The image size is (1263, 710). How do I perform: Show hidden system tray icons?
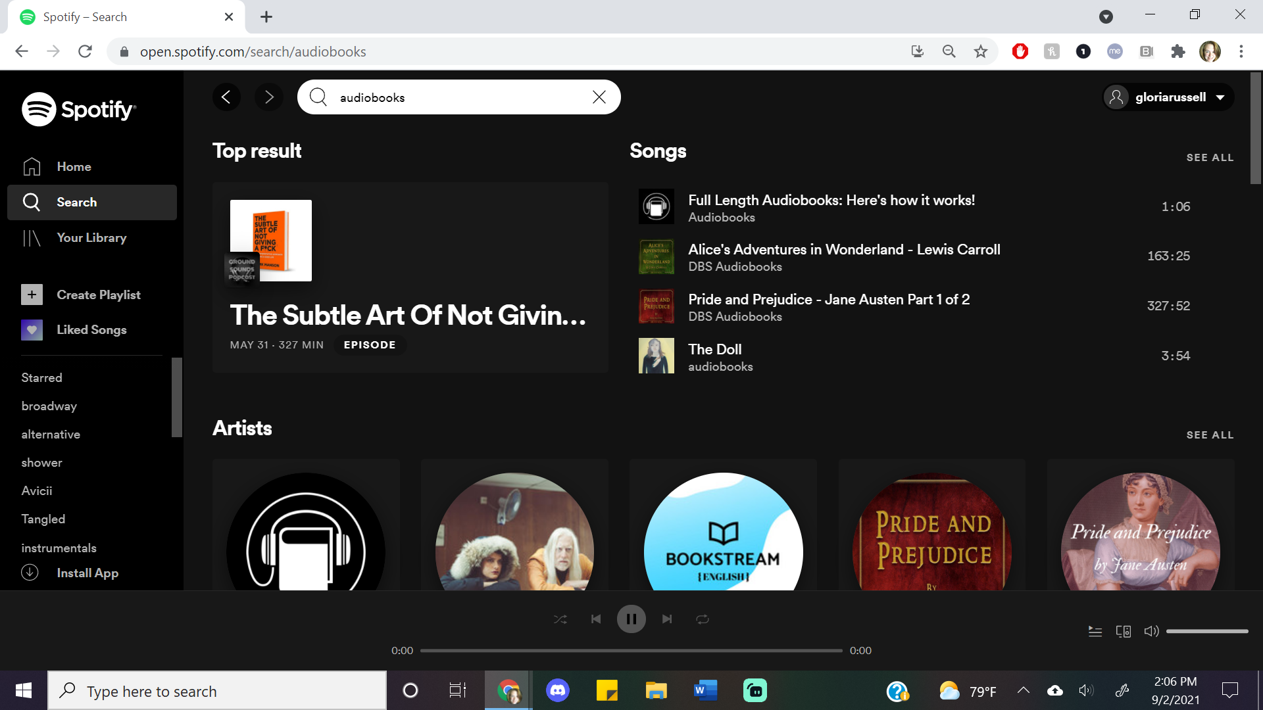(1023, 690)
